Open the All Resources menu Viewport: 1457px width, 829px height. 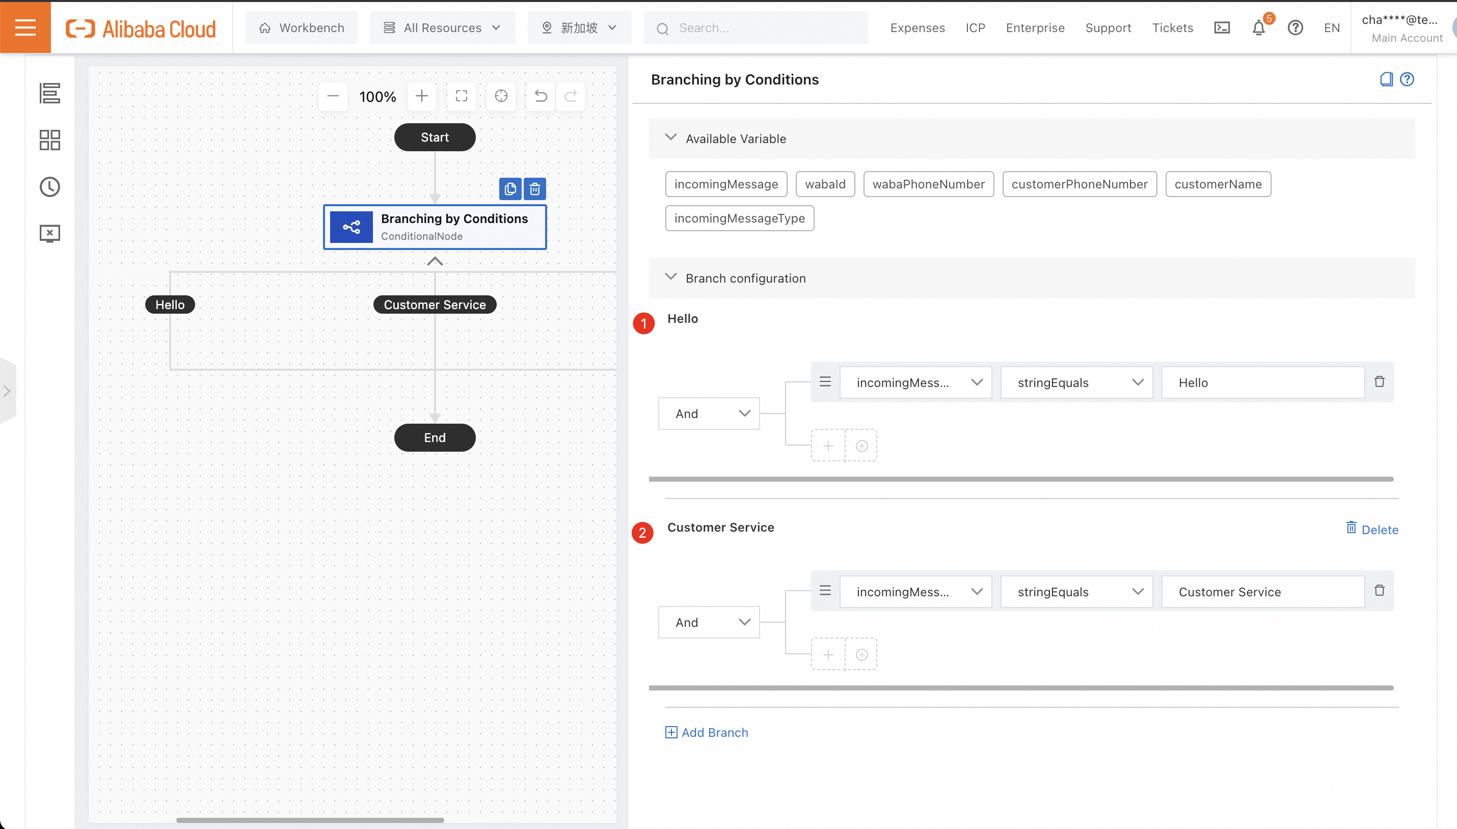(x=443, y=28)
